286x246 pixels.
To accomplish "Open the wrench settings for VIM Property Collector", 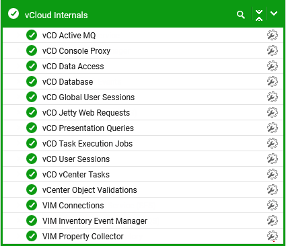I will coord(273,236).
